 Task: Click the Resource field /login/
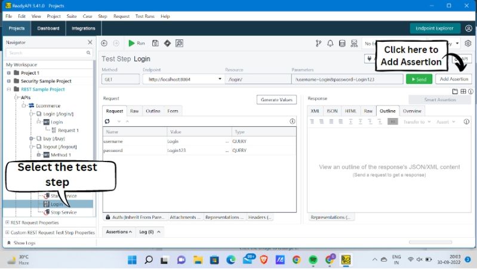[x=258, y=79]
